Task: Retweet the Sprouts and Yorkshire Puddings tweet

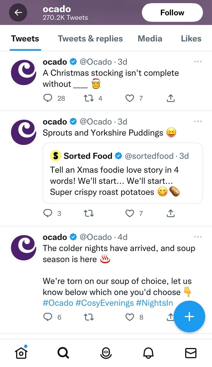Action: (89, 213)
